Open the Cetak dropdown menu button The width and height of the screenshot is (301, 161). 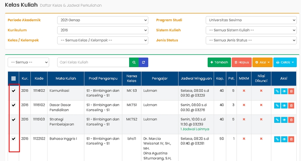(x=285, y=62)
